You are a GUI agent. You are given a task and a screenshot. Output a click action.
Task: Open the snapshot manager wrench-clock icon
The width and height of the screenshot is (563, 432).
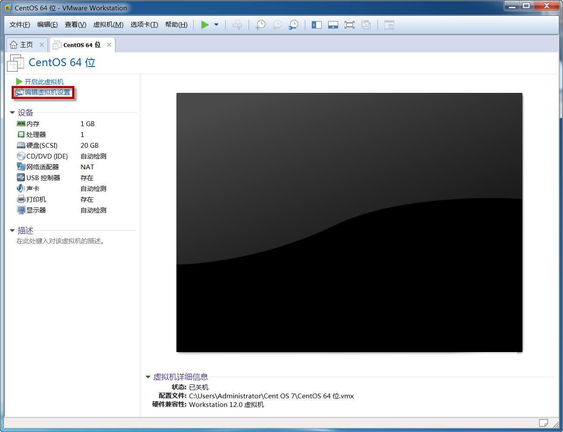click(x=293, y=25)
